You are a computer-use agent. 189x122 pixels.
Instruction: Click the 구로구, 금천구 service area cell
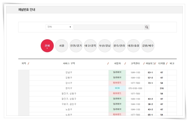pos(69,104)
